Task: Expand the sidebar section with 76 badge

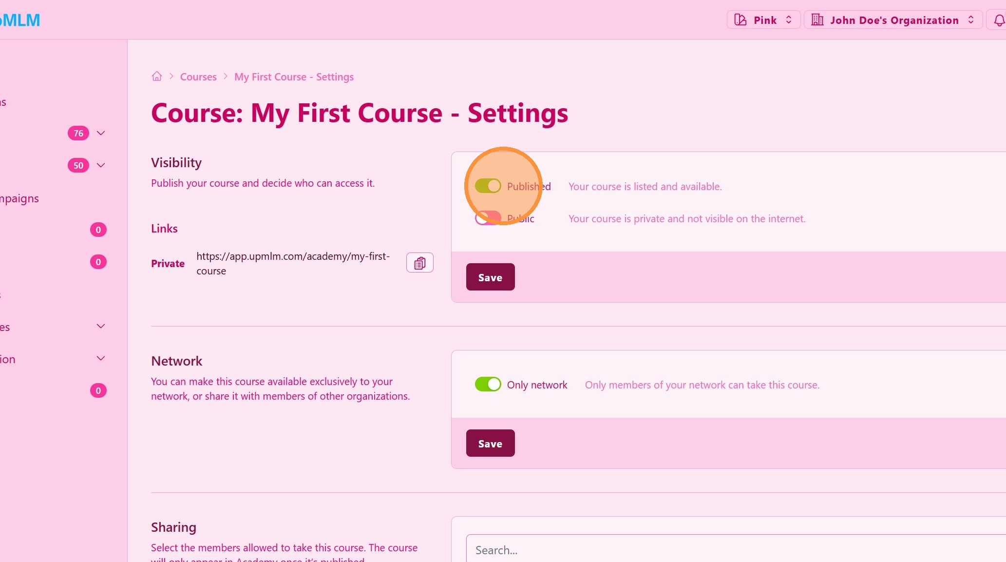Action: (x=101, y=133)
